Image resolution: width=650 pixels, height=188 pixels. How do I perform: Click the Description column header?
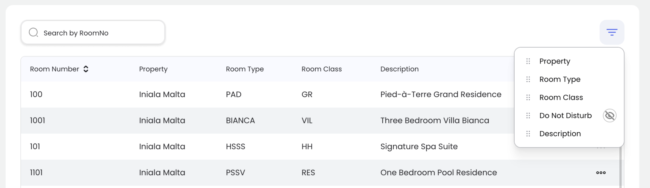(399, 69)
